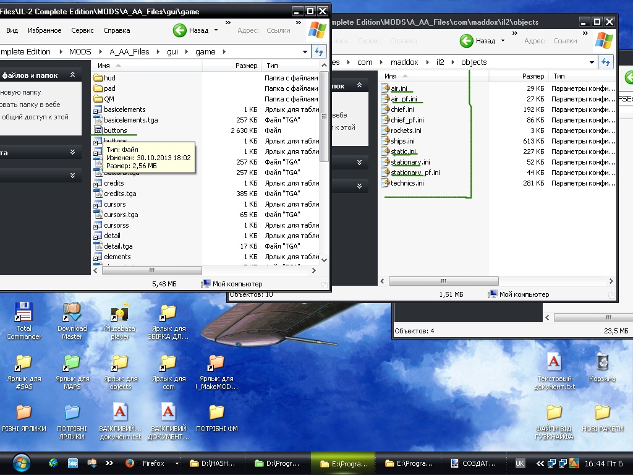Select the credits.tga file icon
This screenshot has width=633, height=475.
tap(98, 194)
